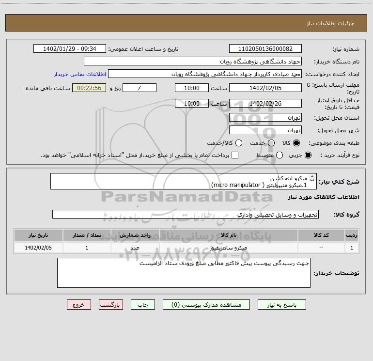The height and width of the screenshot is (361, 373).
Task: Click the table cell date 1402/02/05
Action: (38, 248)
